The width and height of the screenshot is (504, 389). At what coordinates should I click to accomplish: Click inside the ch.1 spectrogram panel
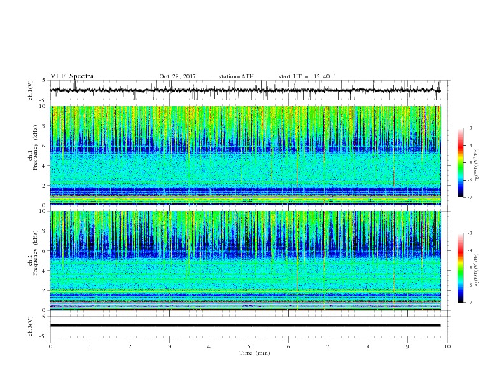(245, 155)
